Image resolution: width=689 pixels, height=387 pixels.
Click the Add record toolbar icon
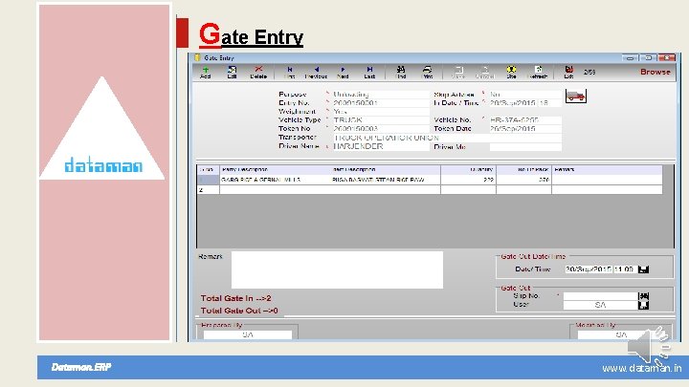coord(205,72)
